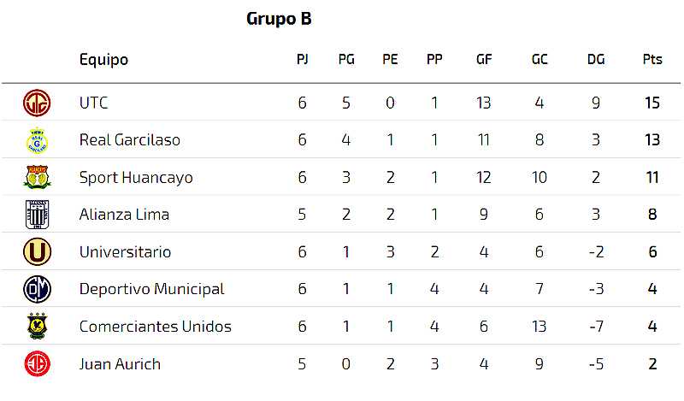Open the Deportivo Municipal team name
This screenshot has height=401, width=684.
(151, 290)
